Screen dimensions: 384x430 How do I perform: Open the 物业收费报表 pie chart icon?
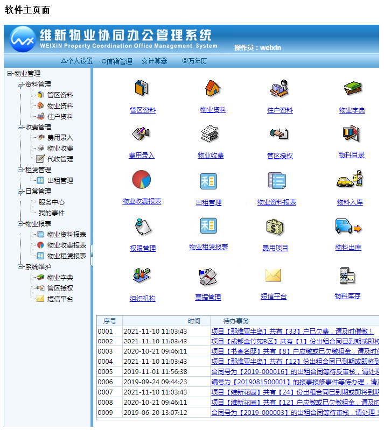(141, 180)
